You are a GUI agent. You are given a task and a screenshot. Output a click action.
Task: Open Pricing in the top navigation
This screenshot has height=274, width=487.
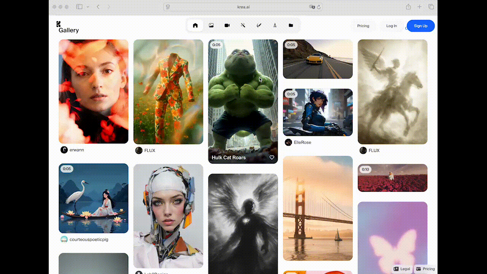point(363,26)
